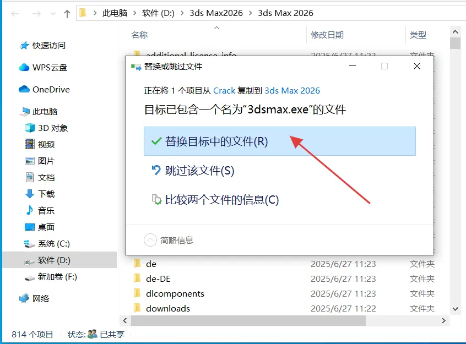The width and height of the screenshot is (466, 344).
Task: Minimize the 替换或跳过文件 dialog
Action: tap(353, 66)
